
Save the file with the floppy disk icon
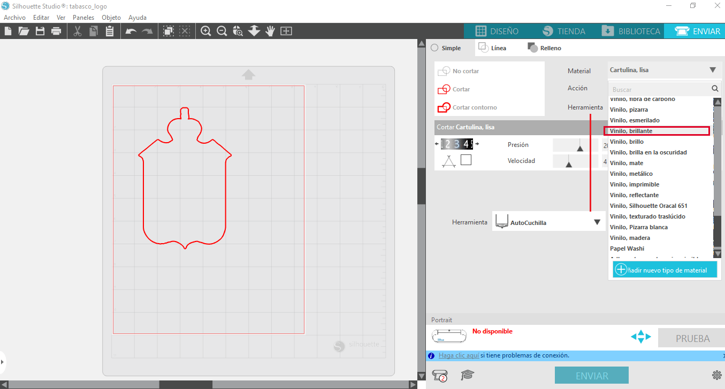(40, 31)
